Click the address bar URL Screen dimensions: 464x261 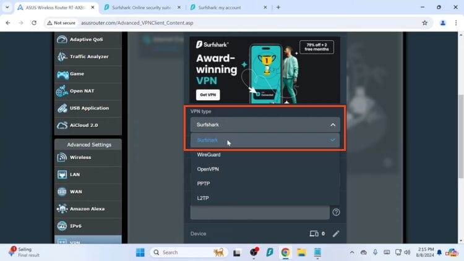[137, 23]
